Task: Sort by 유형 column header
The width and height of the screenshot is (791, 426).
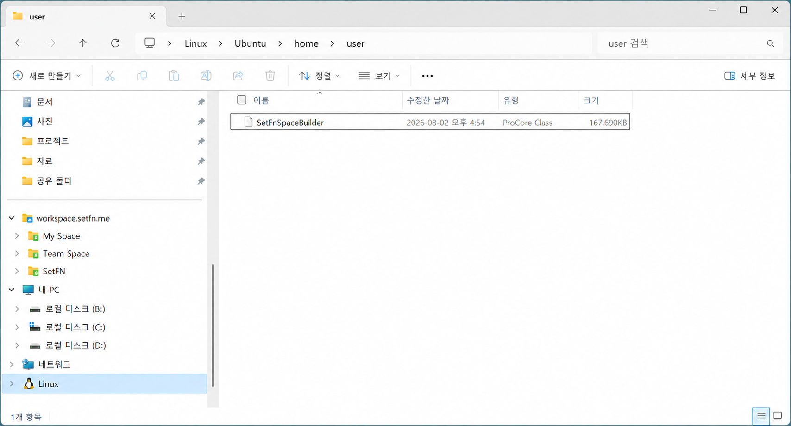Action: pyautogui.click(x=511, y=100)
